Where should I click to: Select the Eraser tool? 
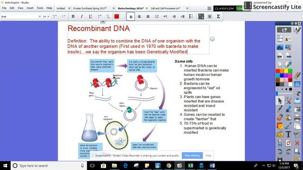280,118
